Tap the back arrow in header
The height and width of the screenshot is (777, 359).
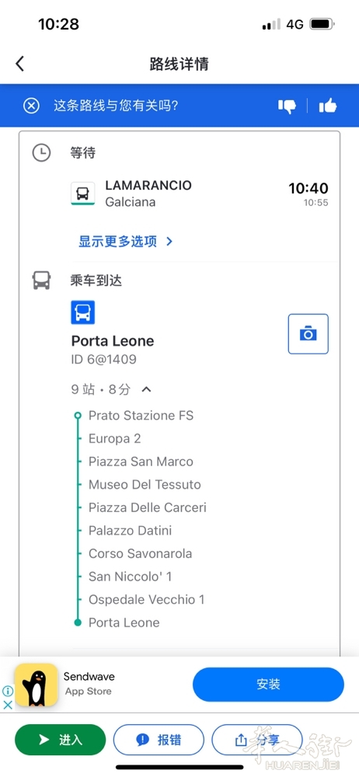tap(20, 64)
